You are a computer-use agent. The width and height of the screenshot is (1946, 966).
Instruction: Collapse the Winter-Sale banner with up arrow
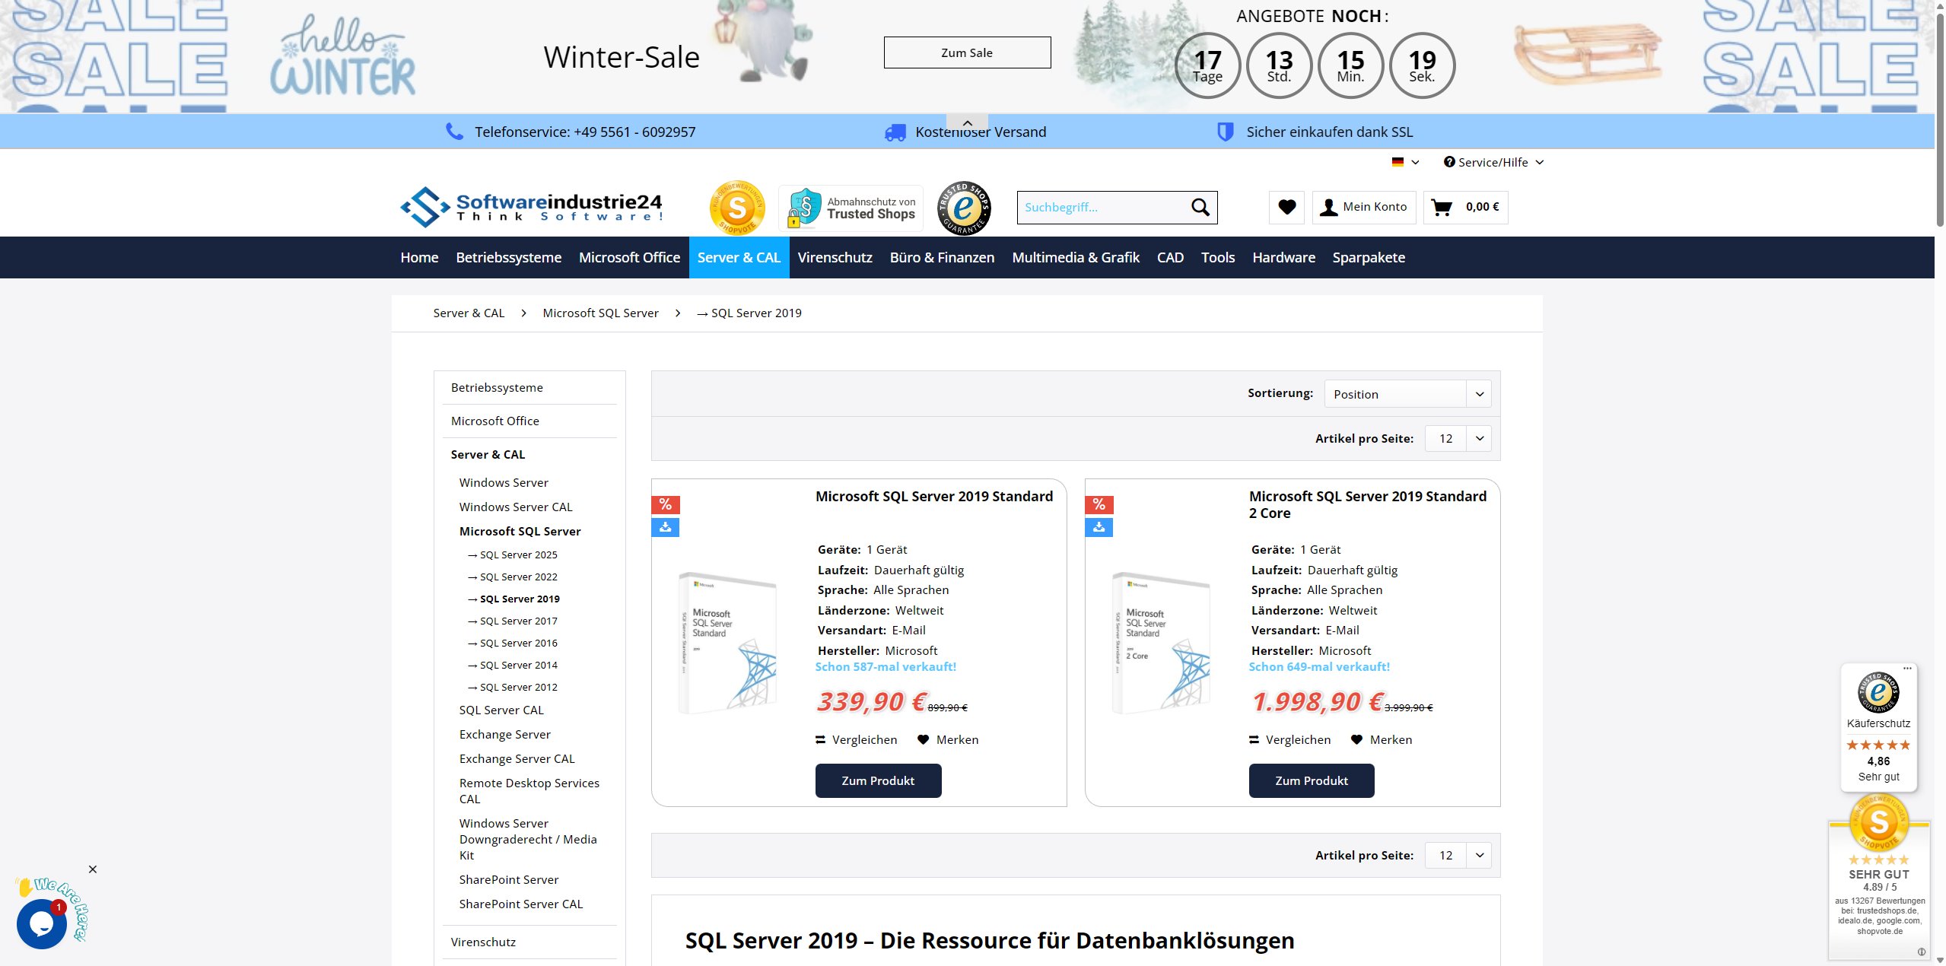click(967, 122)
